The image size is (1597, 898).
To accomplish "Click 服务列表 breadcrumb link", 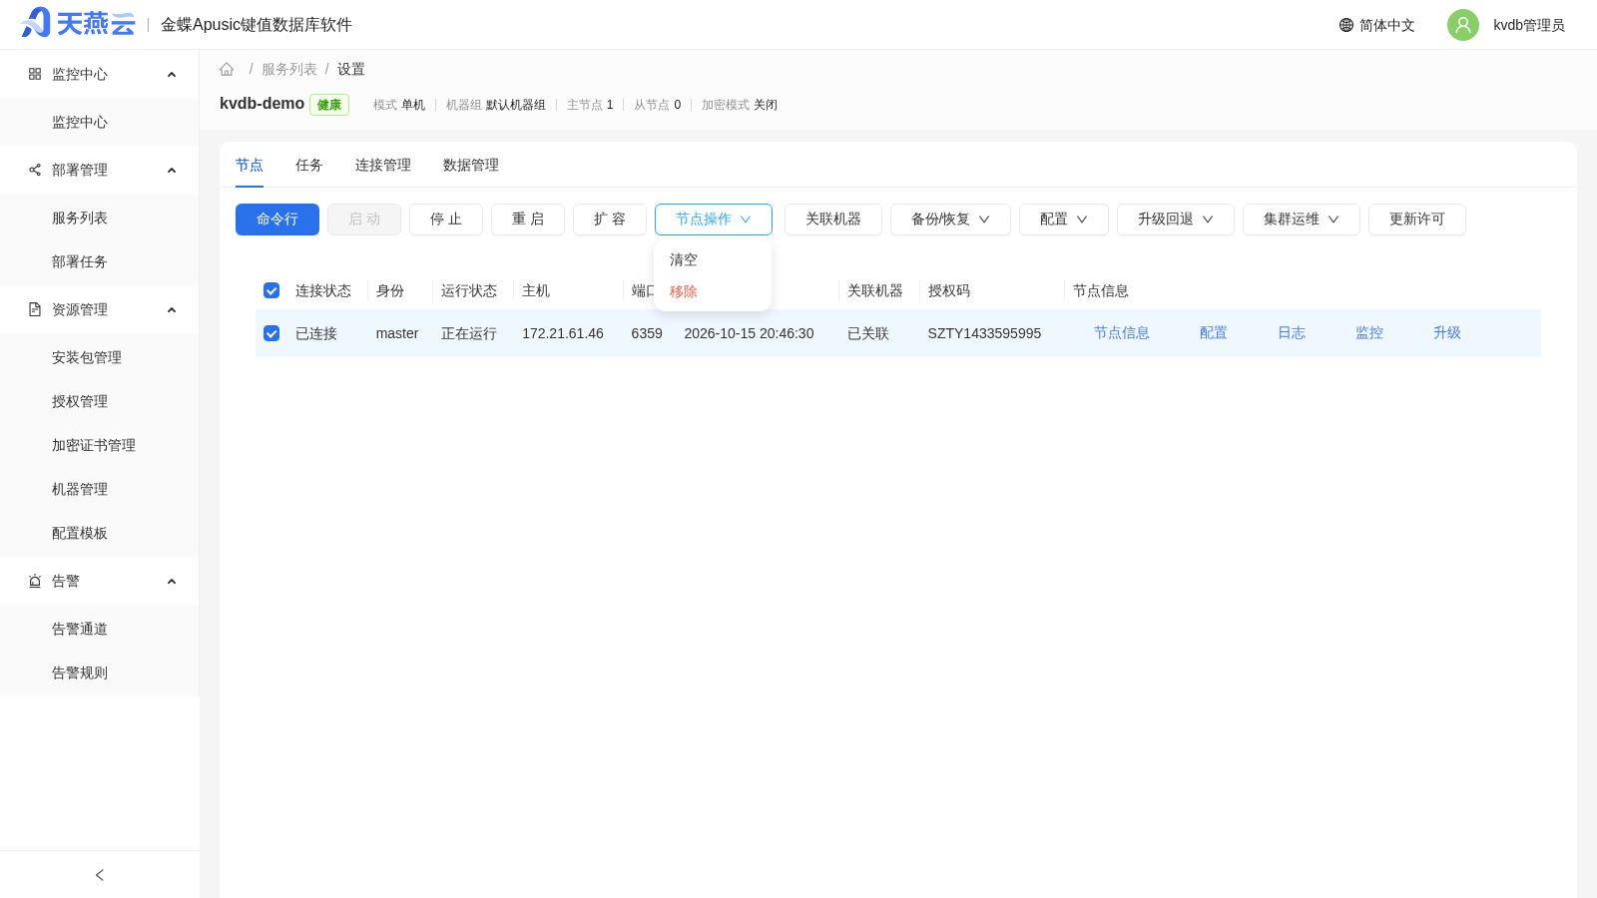I will coord(289,69).
